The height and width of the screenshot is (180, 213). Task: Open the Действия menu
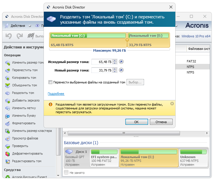pos(18,26)
